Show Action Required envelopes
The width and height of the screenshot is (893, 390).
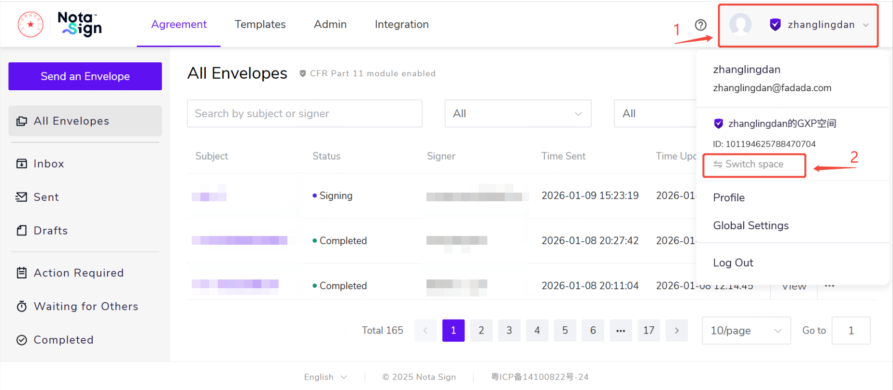78,273
